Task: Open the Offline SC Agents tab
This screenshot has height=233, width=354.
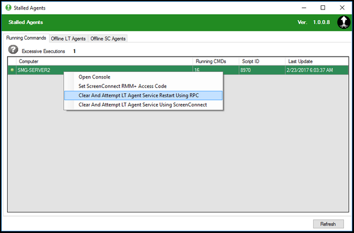Action: [x=108, y=38]
